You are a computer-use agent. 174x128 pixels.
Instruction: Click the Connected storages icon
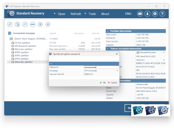pos(10,33)
